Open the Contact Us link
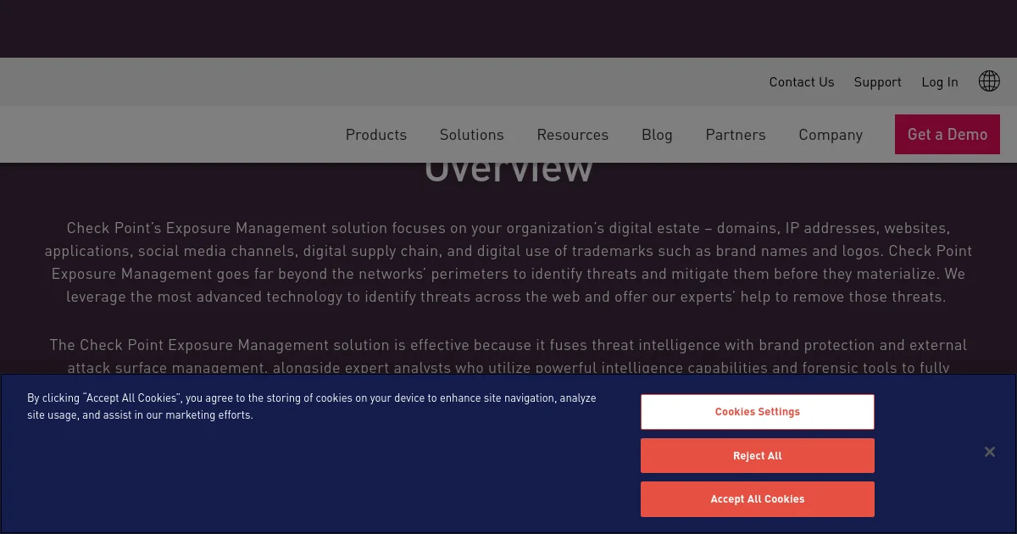 [x=802, y=82]
